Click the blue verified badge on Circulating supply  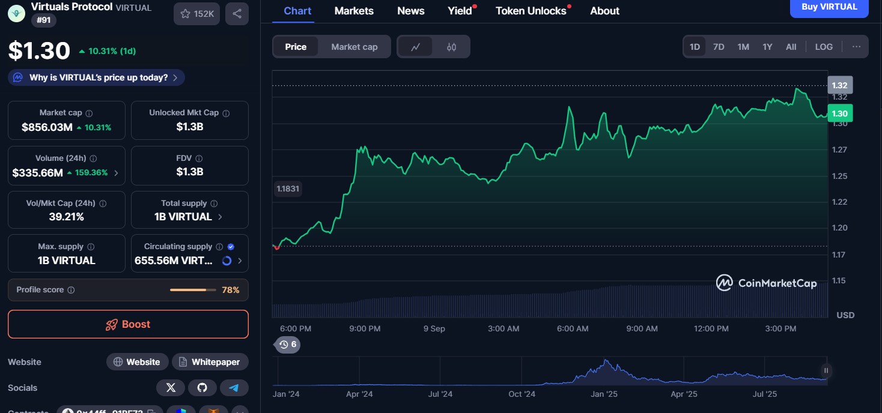[x=231, y=247]
